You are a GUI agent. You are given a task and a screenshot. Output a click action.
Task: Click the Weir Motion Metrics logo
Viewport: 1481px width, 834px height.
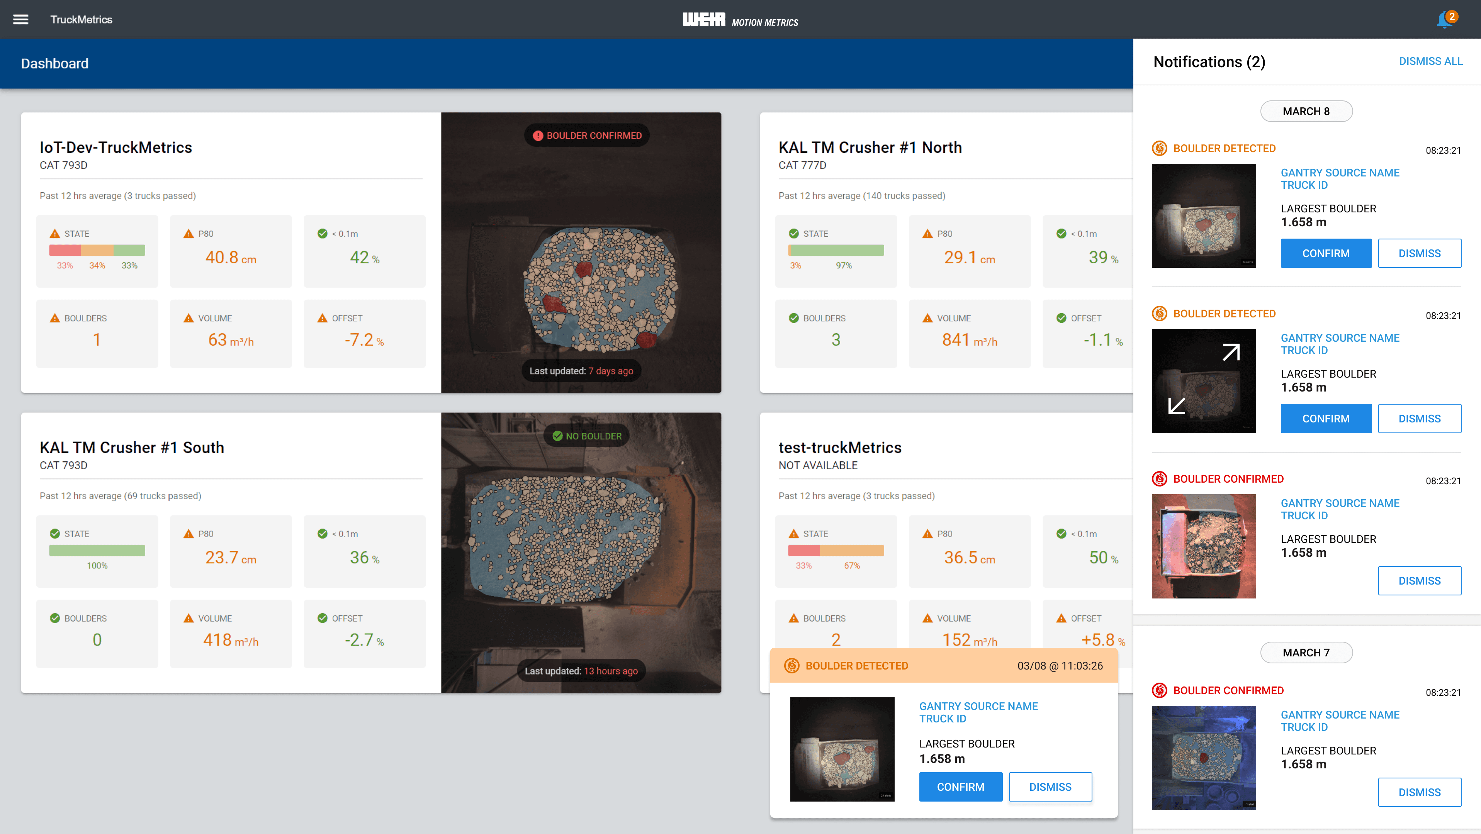click(x=740, y=20)
